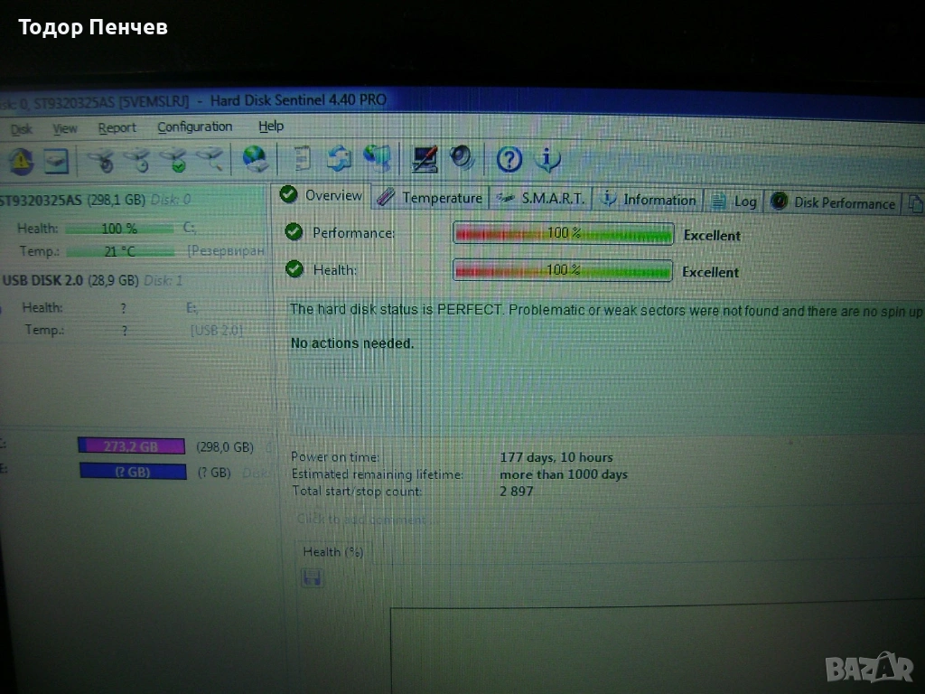
Task: Switch to the S.M.A.R.T. tab
Action: (542, 199)
